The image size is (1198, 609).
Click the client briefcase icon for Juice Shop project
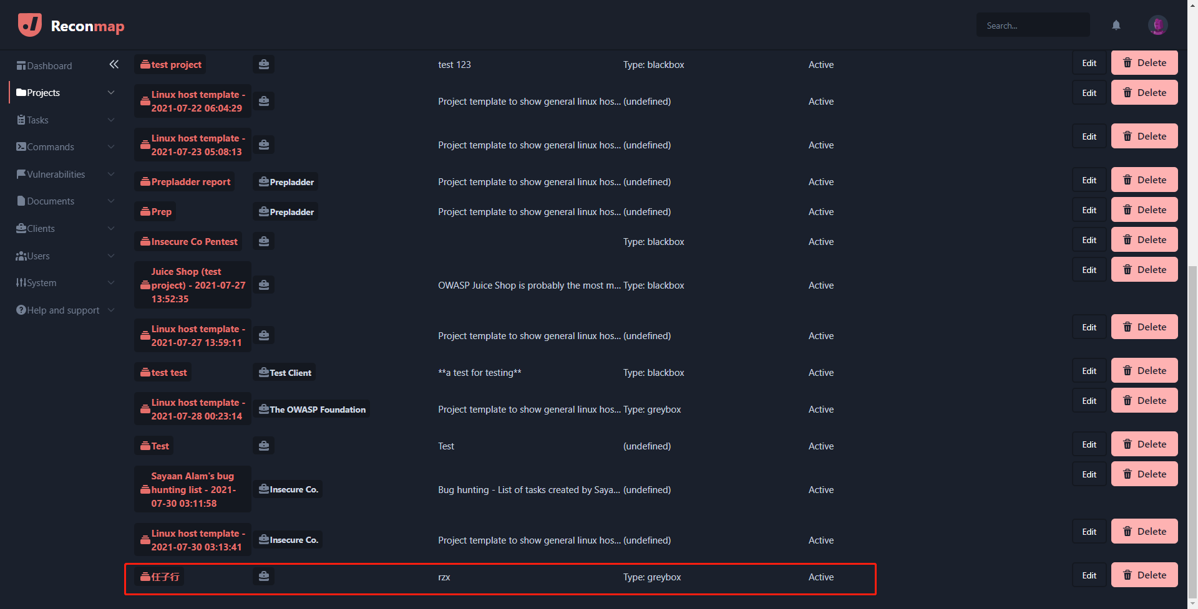[x=264, y=285]
